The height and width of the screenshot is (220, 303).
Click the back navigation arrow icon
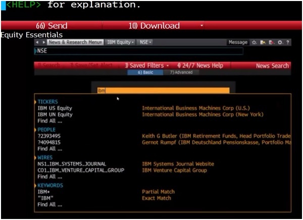(x=37, y=42)
